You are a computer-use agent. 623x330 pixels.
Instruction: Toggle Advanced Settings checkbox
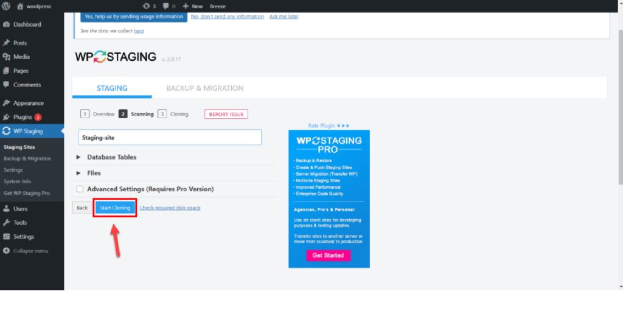[x=80, y=189]
